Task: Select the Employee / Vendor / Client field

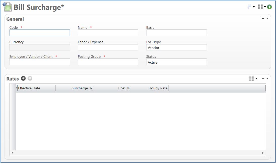Action: (x=40, y=62)
